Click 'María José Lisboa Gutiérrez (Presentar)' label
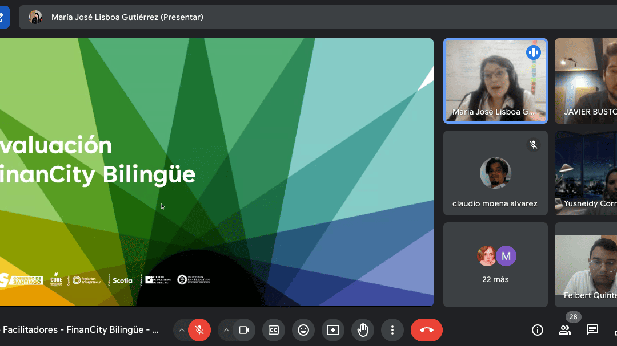The height and width of the screenshot is (346, 617). pos(127,17)
